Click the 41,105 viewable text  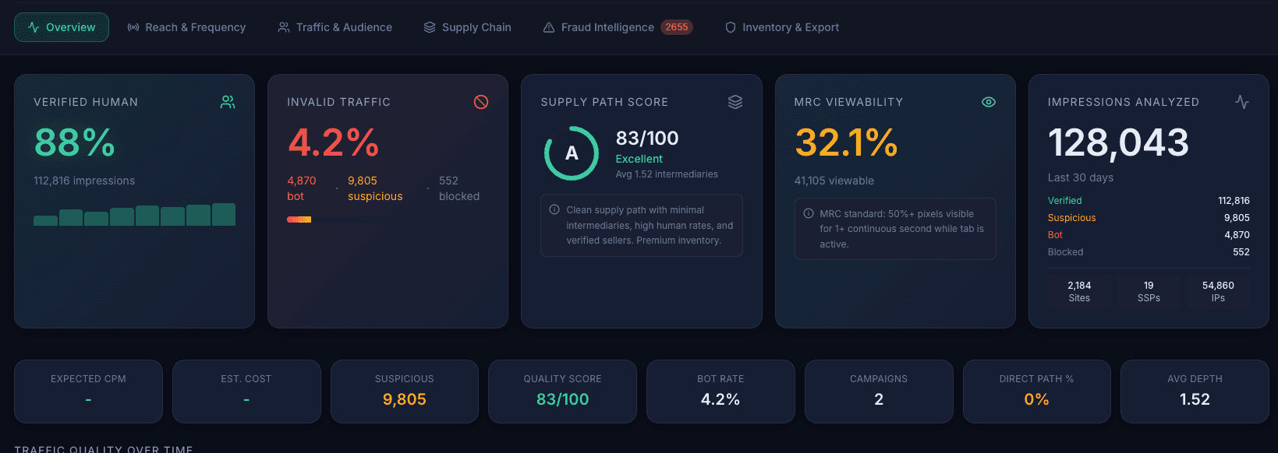834,181
